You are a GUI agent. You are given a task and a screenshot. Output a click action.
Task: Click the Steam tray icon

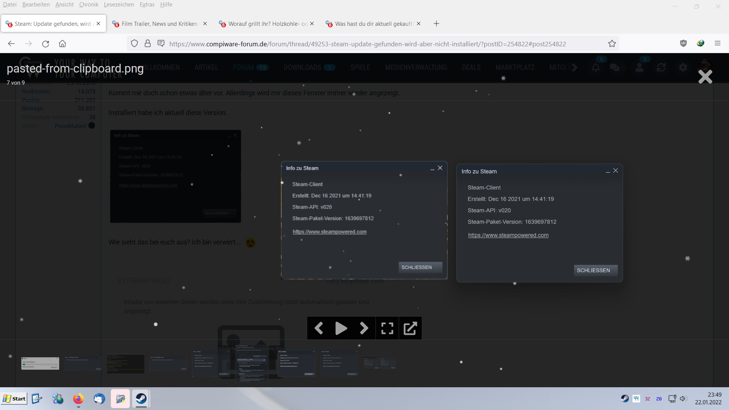pyautogui.click(x=625, y=399)
